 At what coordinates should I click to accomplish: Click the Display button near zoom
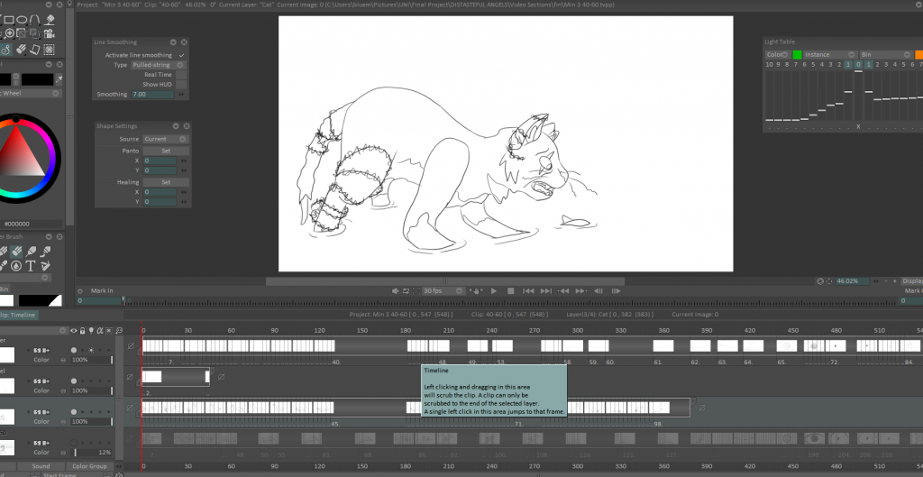click(911, 281)
